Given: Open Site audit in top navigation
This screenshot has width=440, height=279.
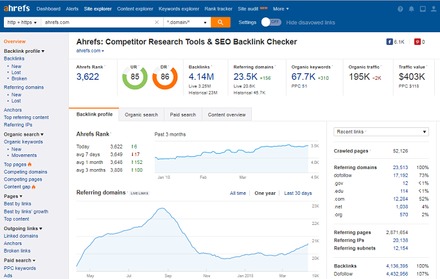Looking at the screenshot, I should (x=248, y=9).
